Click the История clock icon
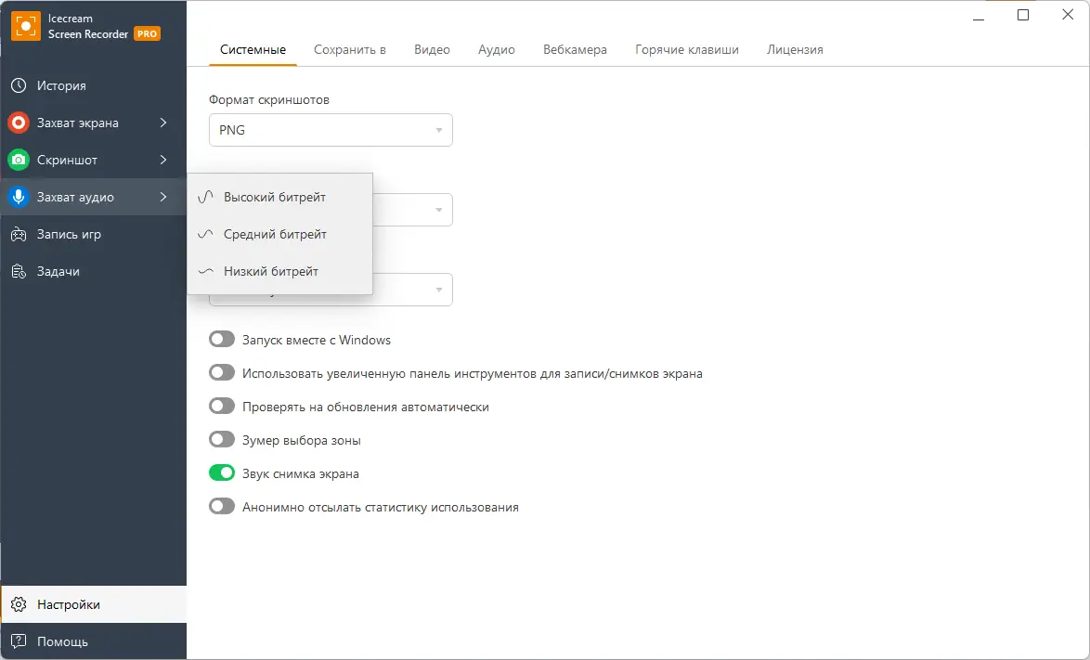The image size is (1090, 660). [x=19, y=85]
